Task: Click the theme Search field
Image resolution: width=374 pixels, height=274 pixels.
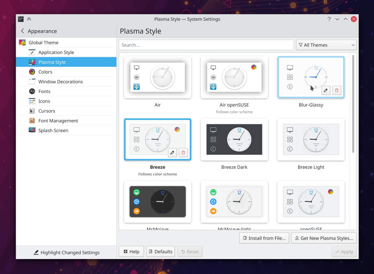Action: 206,45
